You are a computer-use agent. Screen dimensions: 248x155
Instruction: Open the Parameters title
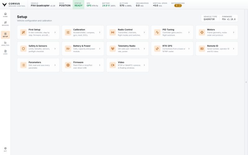click(35, 62)
